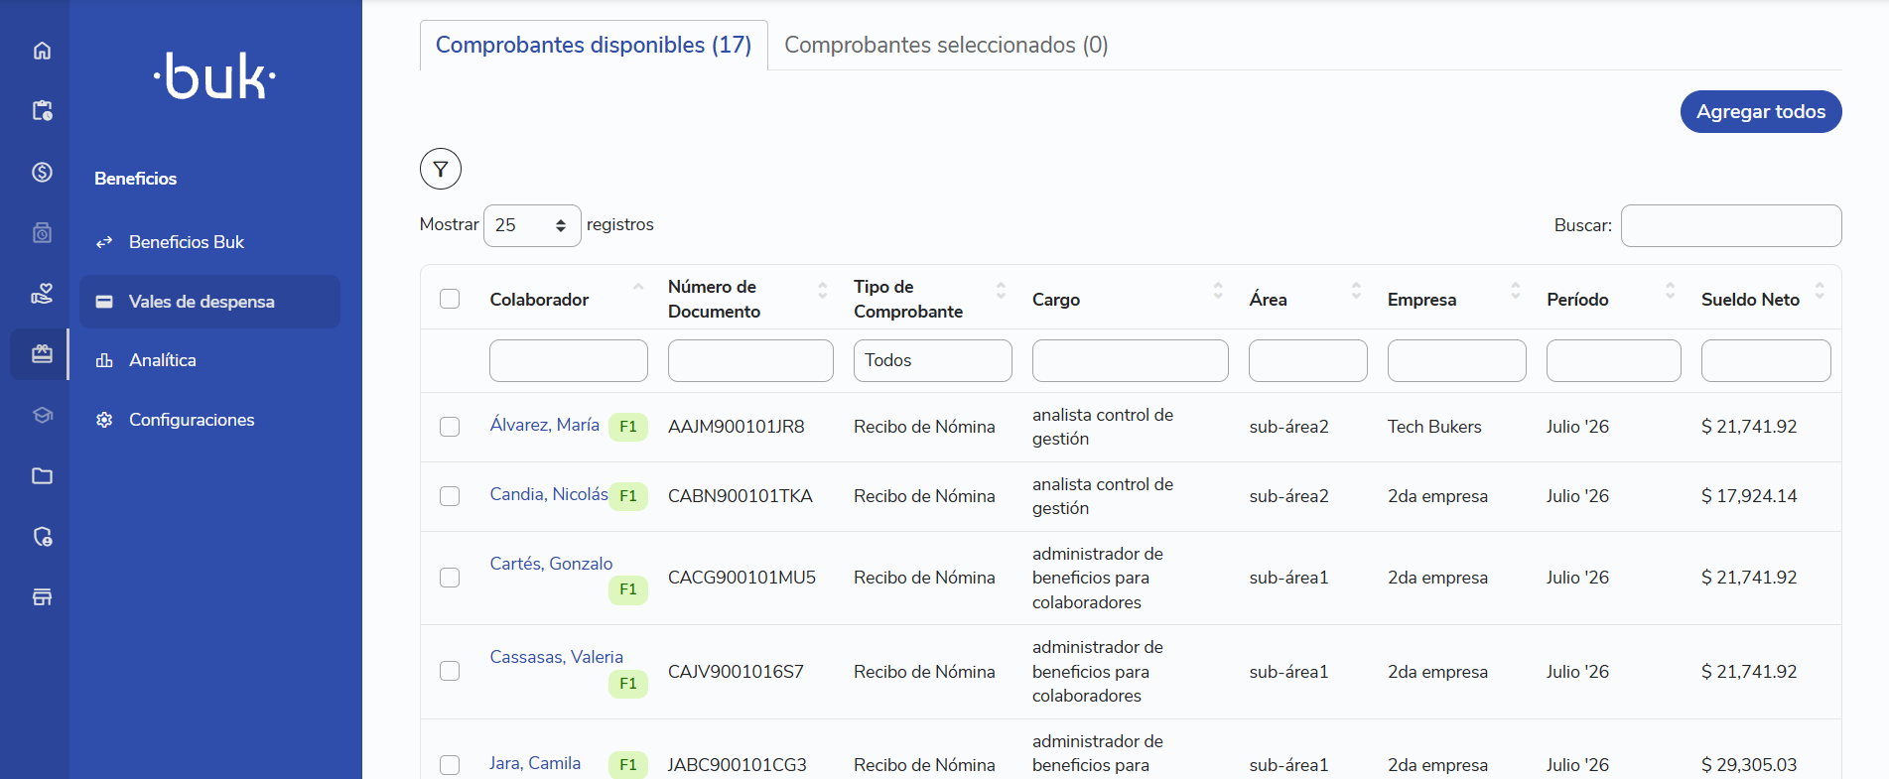Check the box for Jara, Camila

tap(450, 765)
